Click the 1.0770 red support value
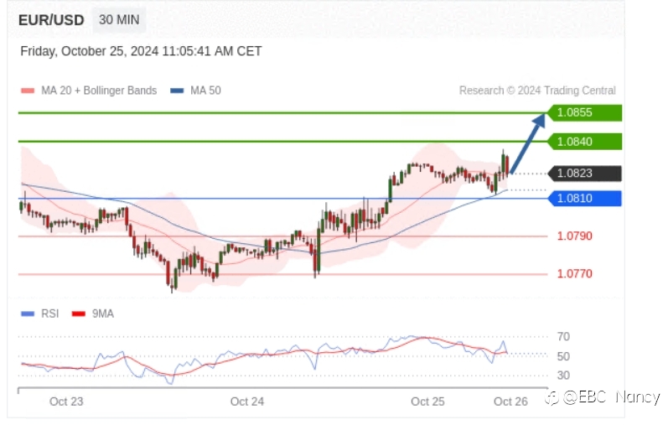 pyautogui.click(x=575, y=273)
